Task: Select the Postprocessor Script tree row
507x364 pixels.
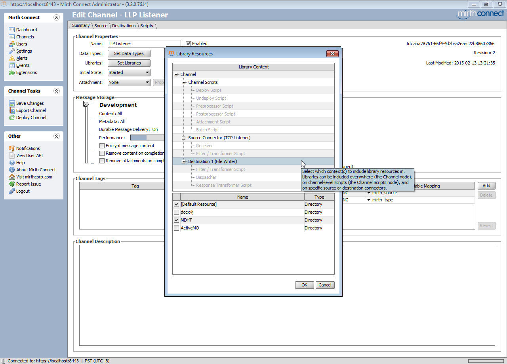Action: tap(253, 114)
